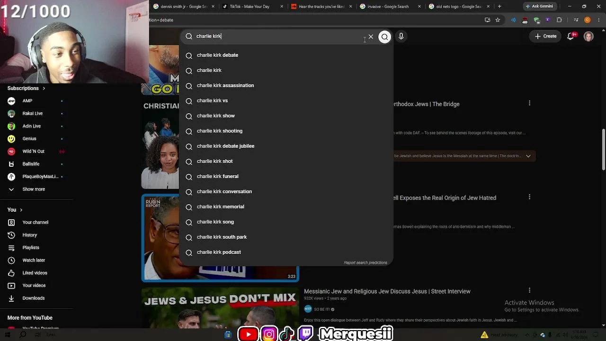This screenshot has height=341, width=606.
Task: Open the SO BE IT! channel link
Action: click(x=322, y=309)
